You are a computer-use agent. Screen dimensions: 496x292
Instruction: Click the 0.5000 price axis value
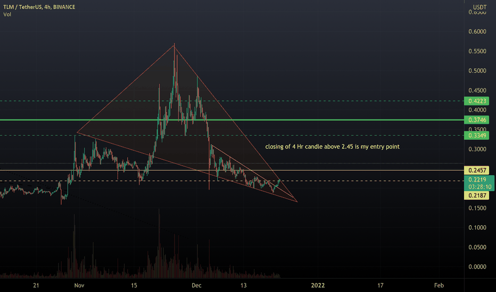point(477,71)
